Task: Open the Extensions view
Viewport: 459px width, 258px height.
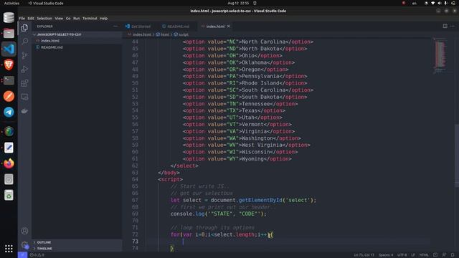Action: pyautogui.click(x=24, y=83)
